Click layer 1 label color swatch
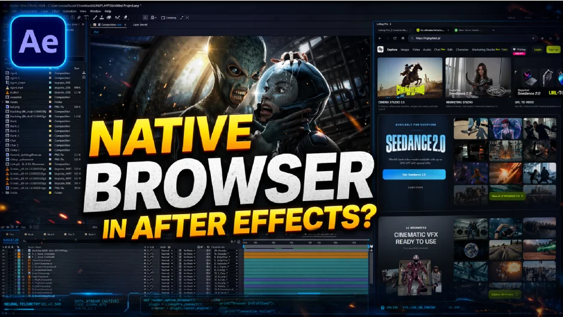 [x=19, y=250]
